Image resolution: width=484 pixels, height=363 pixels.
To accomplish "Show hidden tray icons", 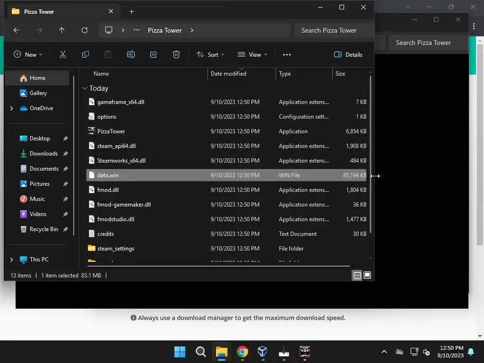I will [384, 352].
